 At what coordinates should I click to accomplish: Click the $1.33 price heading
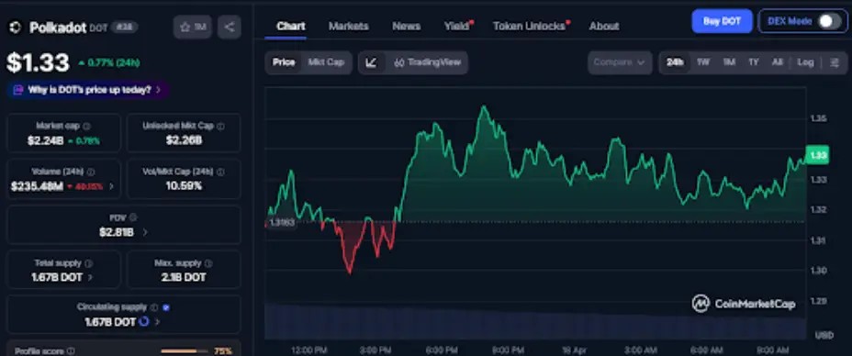point(38,63)
